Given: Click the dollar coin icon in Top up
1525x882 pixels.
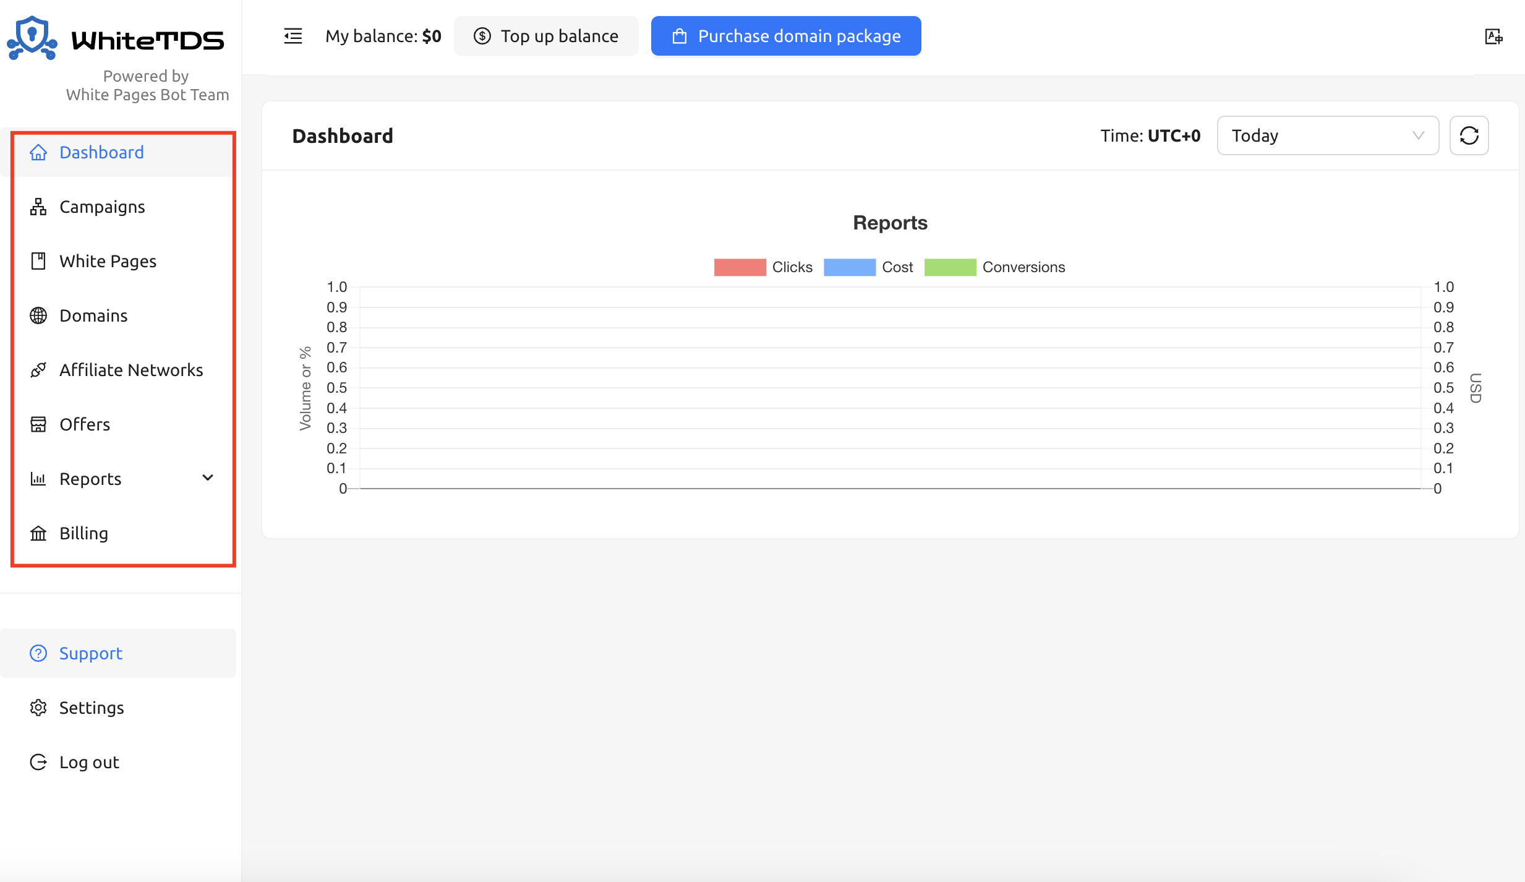Looking at the screenshot, I should coord(482,36).
